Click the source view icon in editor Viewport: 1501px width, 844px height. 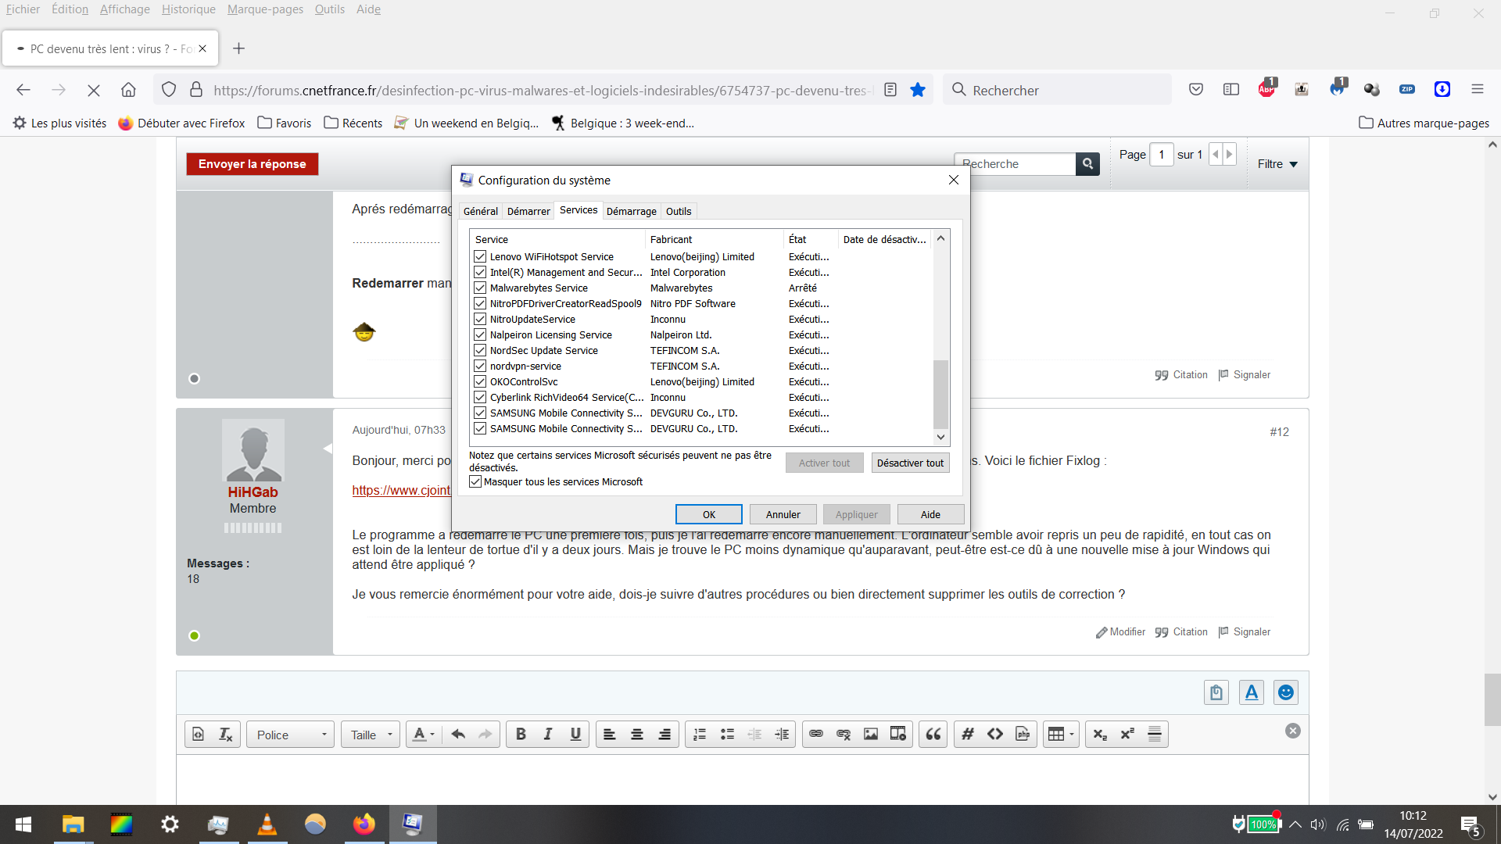click(199, 735)
